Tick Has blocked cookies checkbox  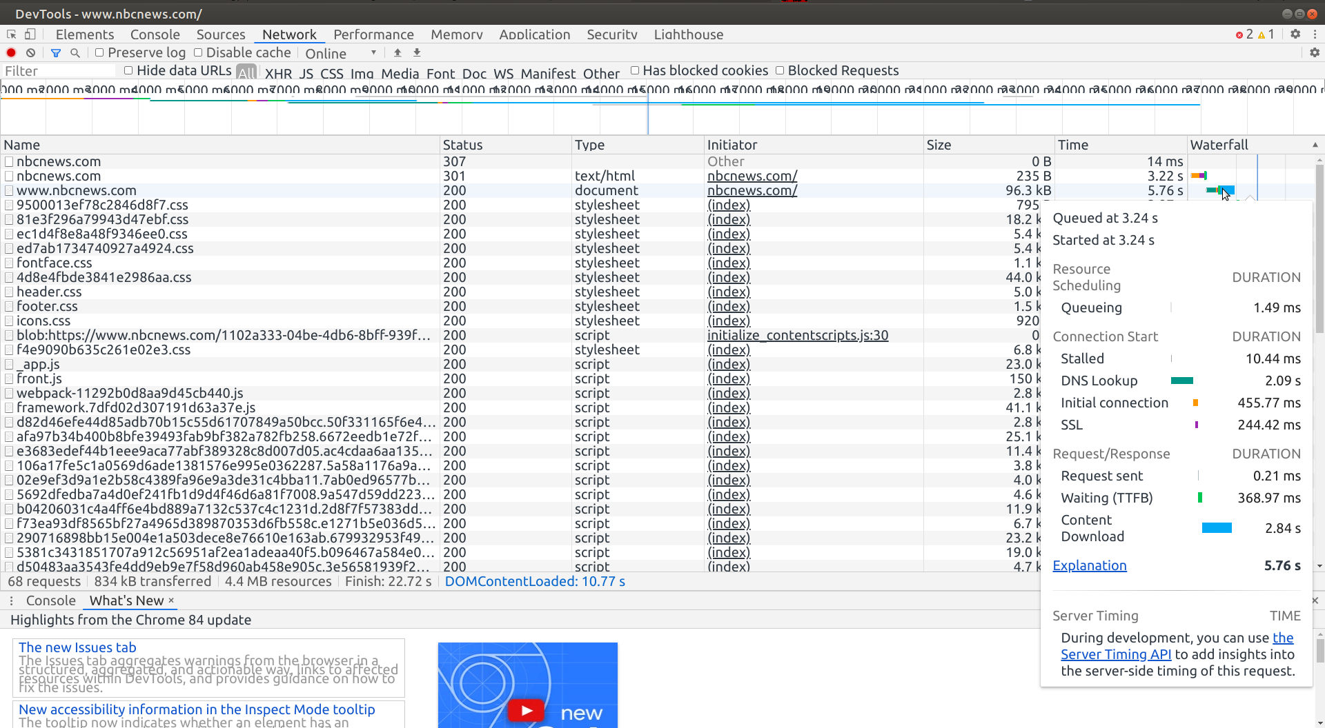[635, 70]
